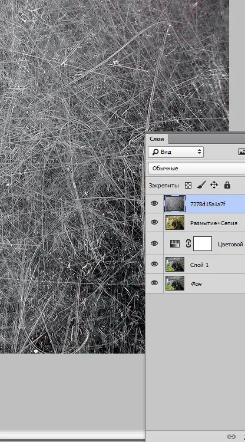This screenshot has height=442, width=245.
Task: Hide the 7278d15a1a7f texture layer
Action: 154,203
